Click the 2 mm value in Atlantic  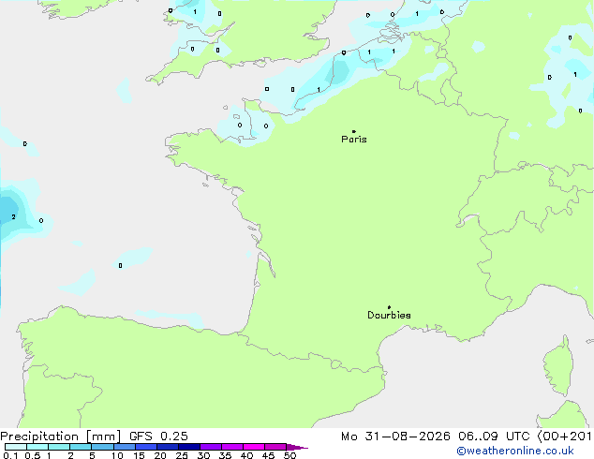14,217
